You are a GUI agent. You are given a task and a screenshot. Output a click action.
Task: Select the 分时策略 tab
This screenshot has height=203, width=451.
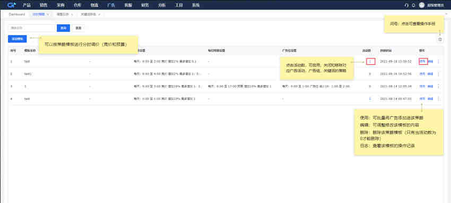[x=39, y=14]
